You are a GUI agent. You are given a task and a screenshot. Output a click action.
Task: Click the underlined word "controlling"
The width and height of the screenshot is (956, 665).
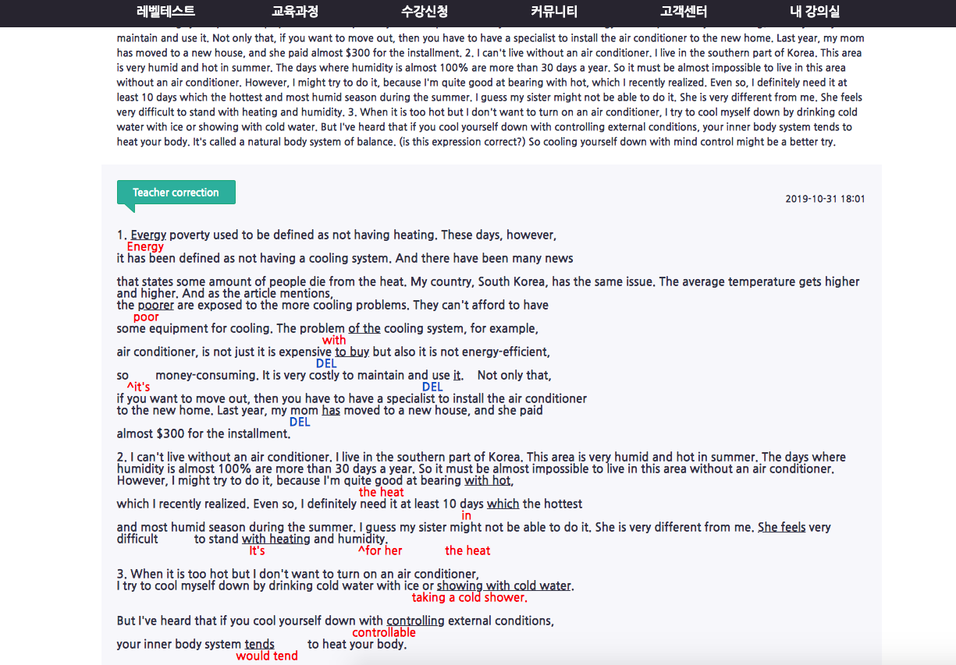click(415, 621)
